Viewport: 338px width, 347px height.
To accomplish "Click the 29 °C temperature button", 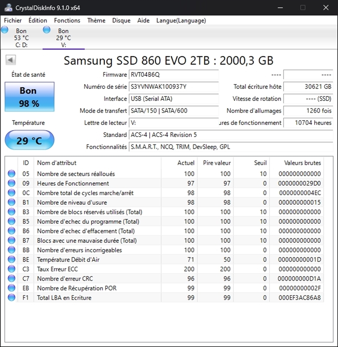I will (30, 141).
